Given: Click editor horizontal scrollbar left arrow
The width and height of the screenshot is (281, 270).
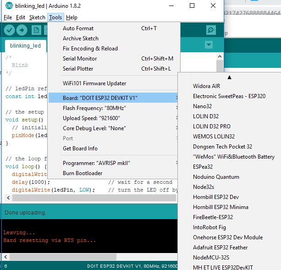Looking at the screenshot, I should [x=8, y=198].
